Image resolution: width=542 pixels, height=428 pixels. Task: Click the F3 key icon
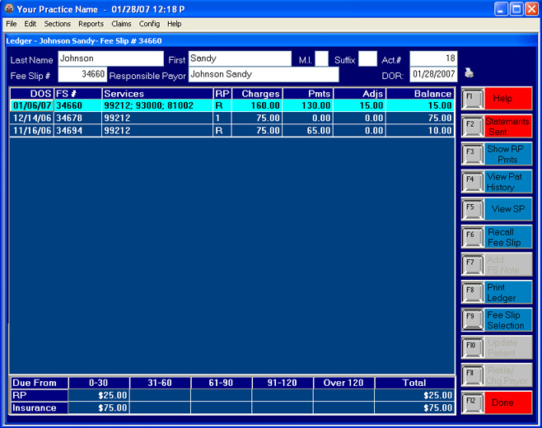tap(472, 154)
